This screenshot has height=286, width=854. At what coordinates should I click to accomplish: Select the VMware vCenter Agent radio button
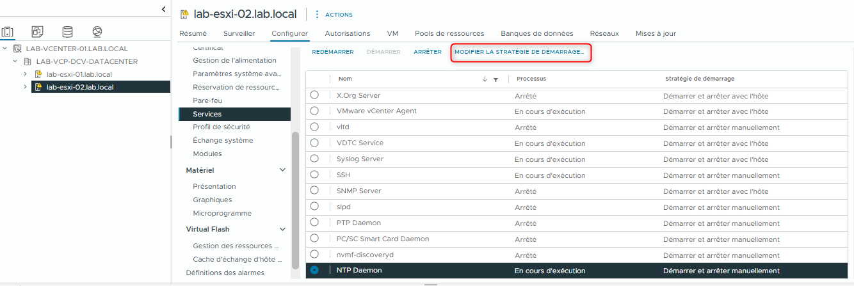314,111
